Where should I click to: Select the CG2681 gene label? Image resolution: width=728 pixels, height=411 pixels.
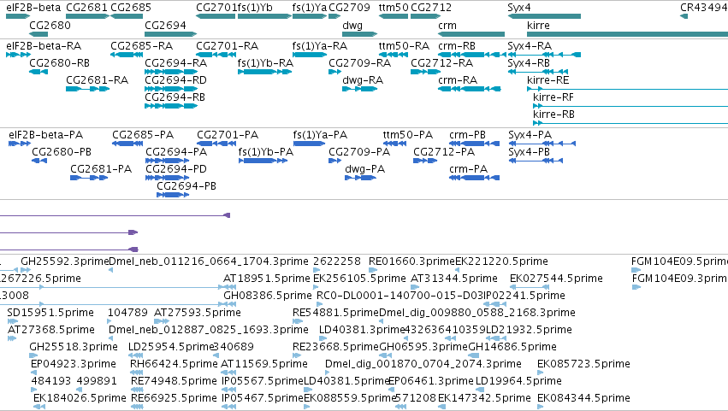86,8
